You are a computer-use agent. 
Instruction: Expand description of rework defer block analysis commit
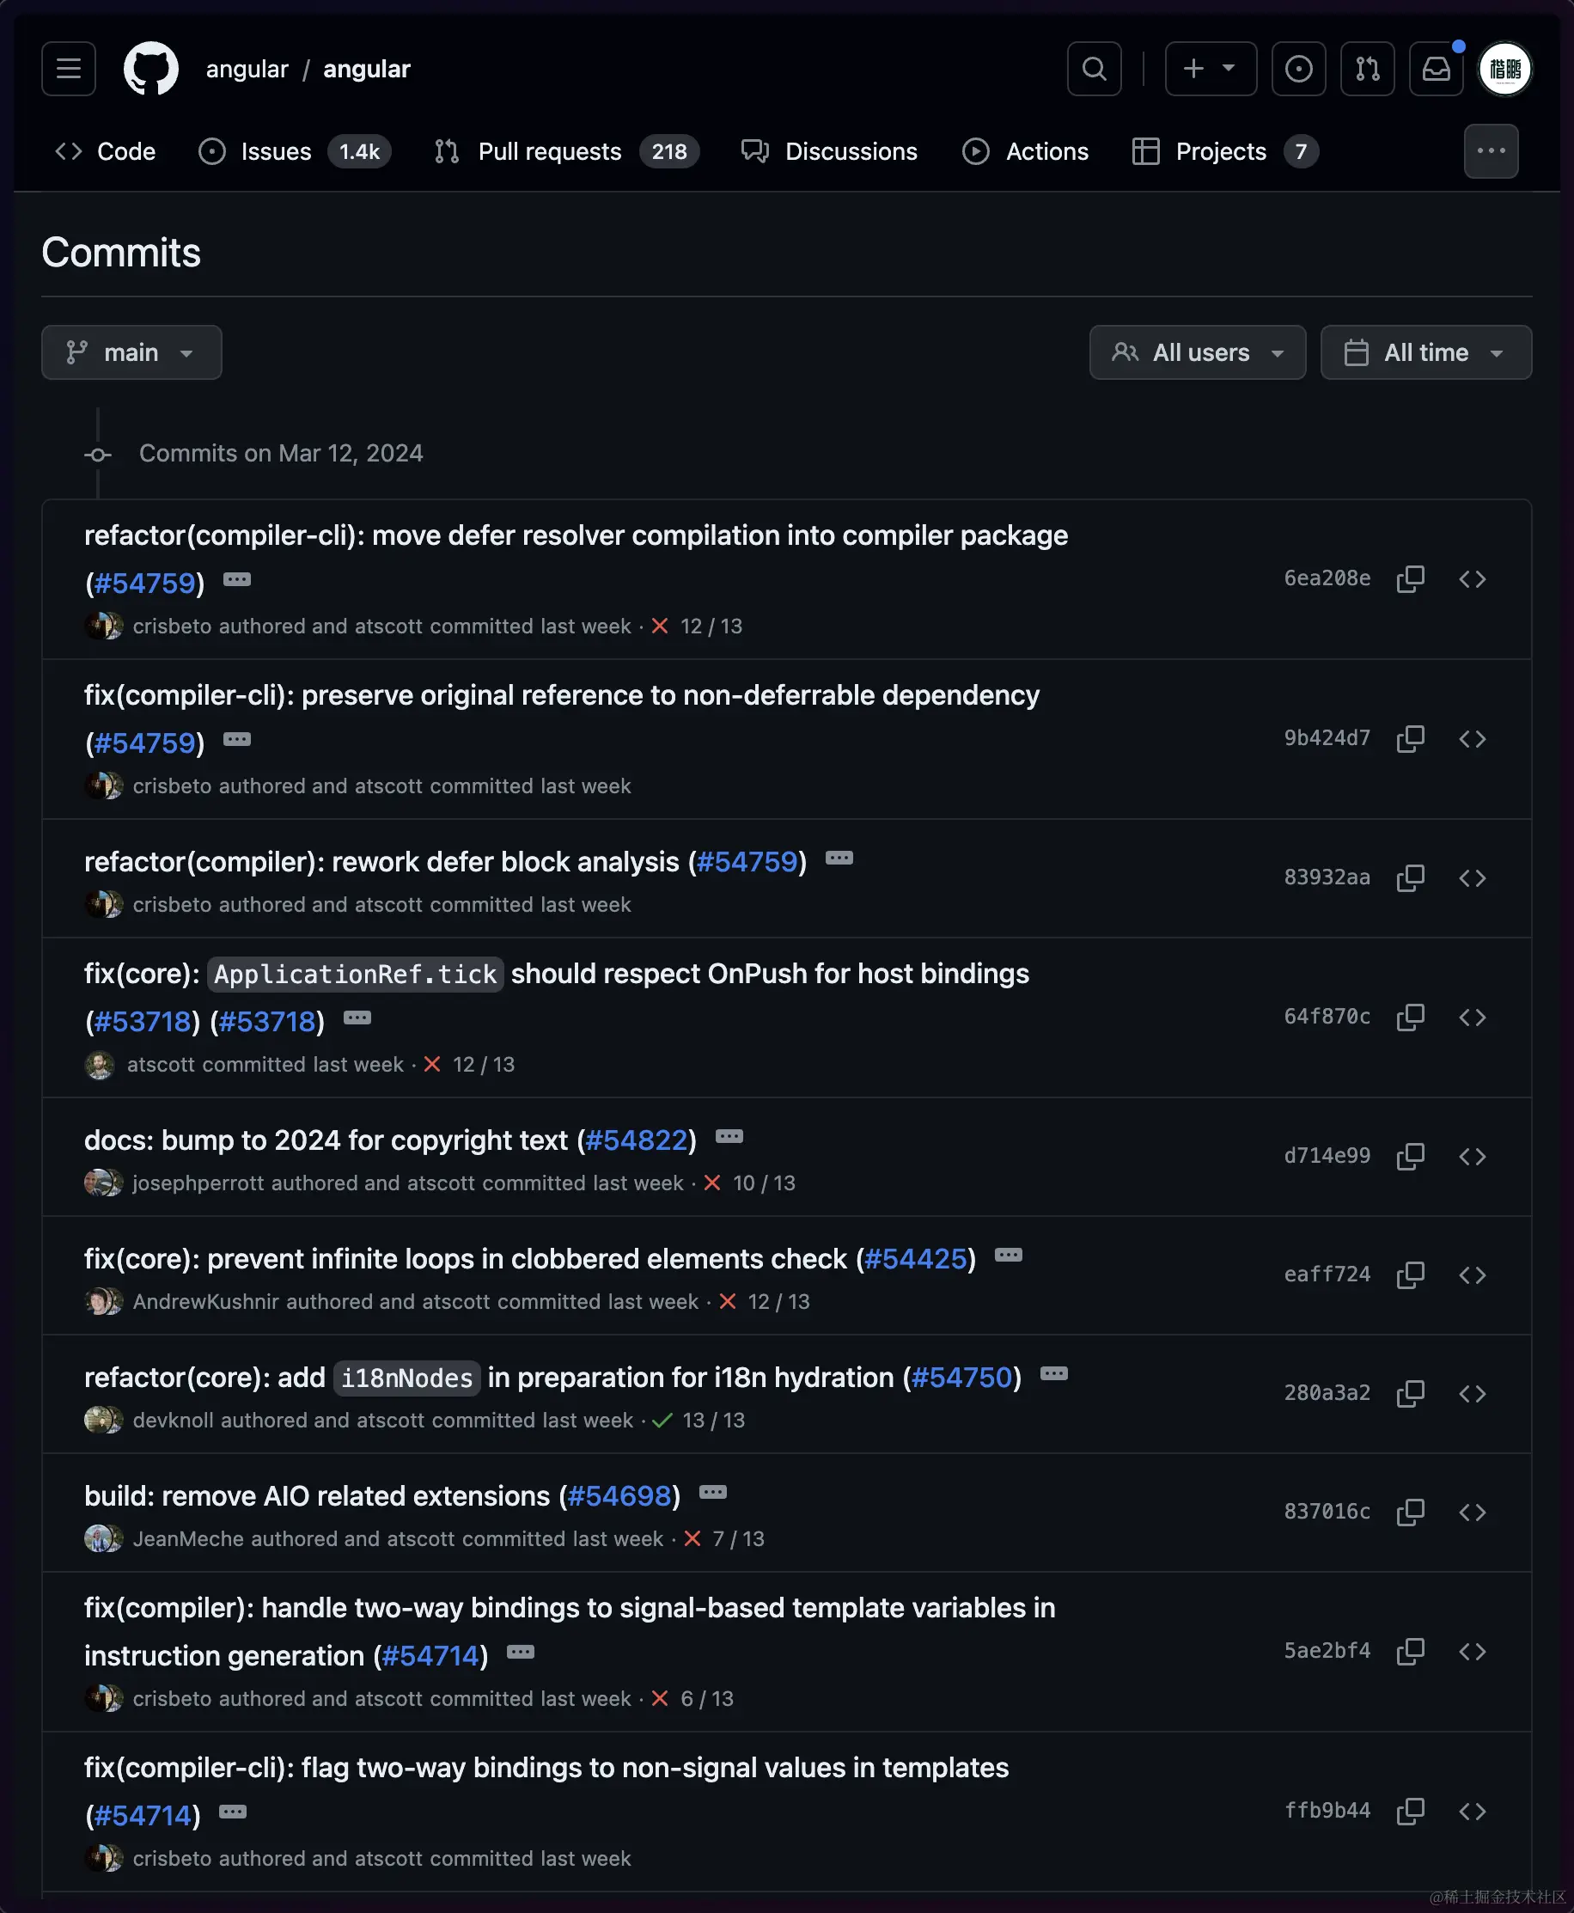coord(839,858)
